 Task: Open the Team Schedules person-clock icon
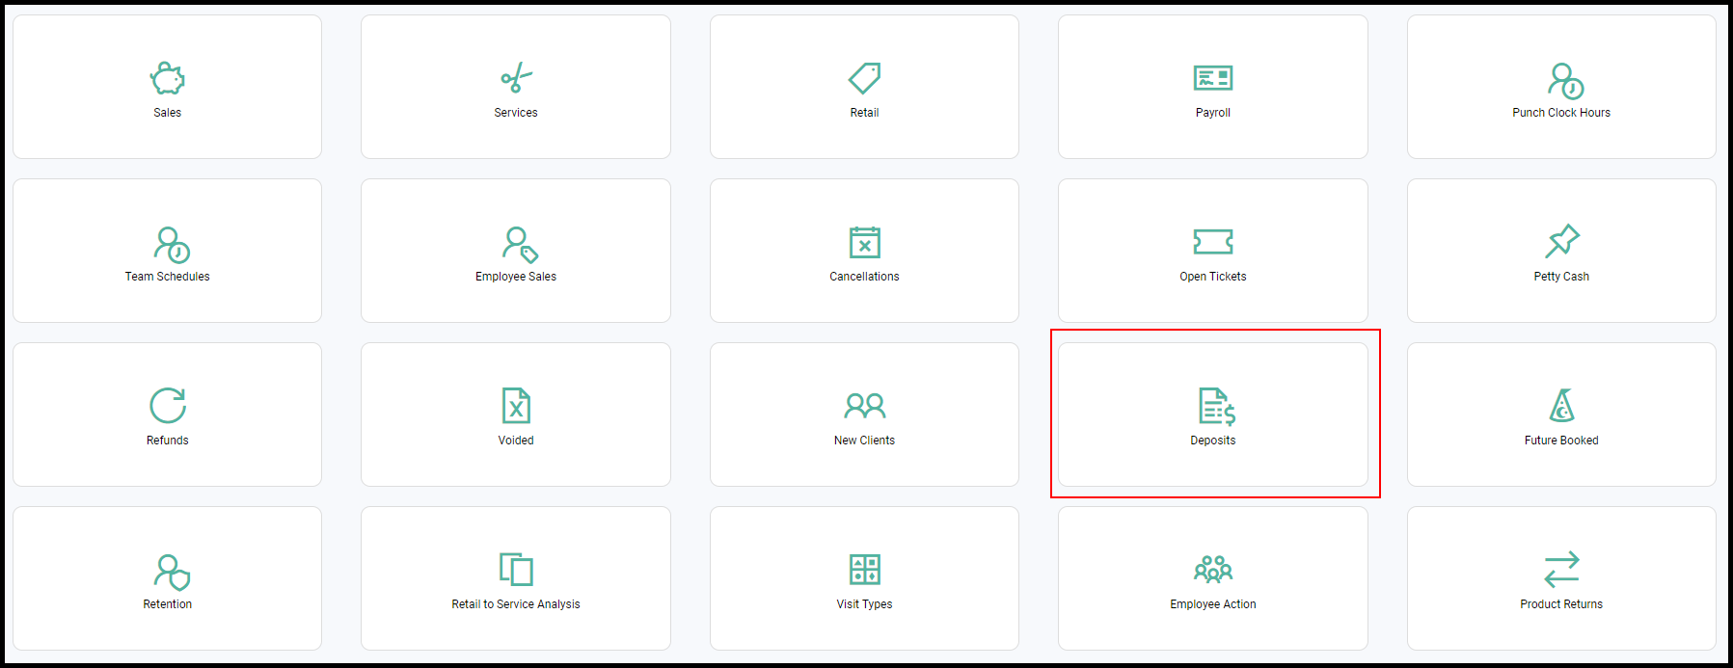pyautogui.click(x=172, y=245)
